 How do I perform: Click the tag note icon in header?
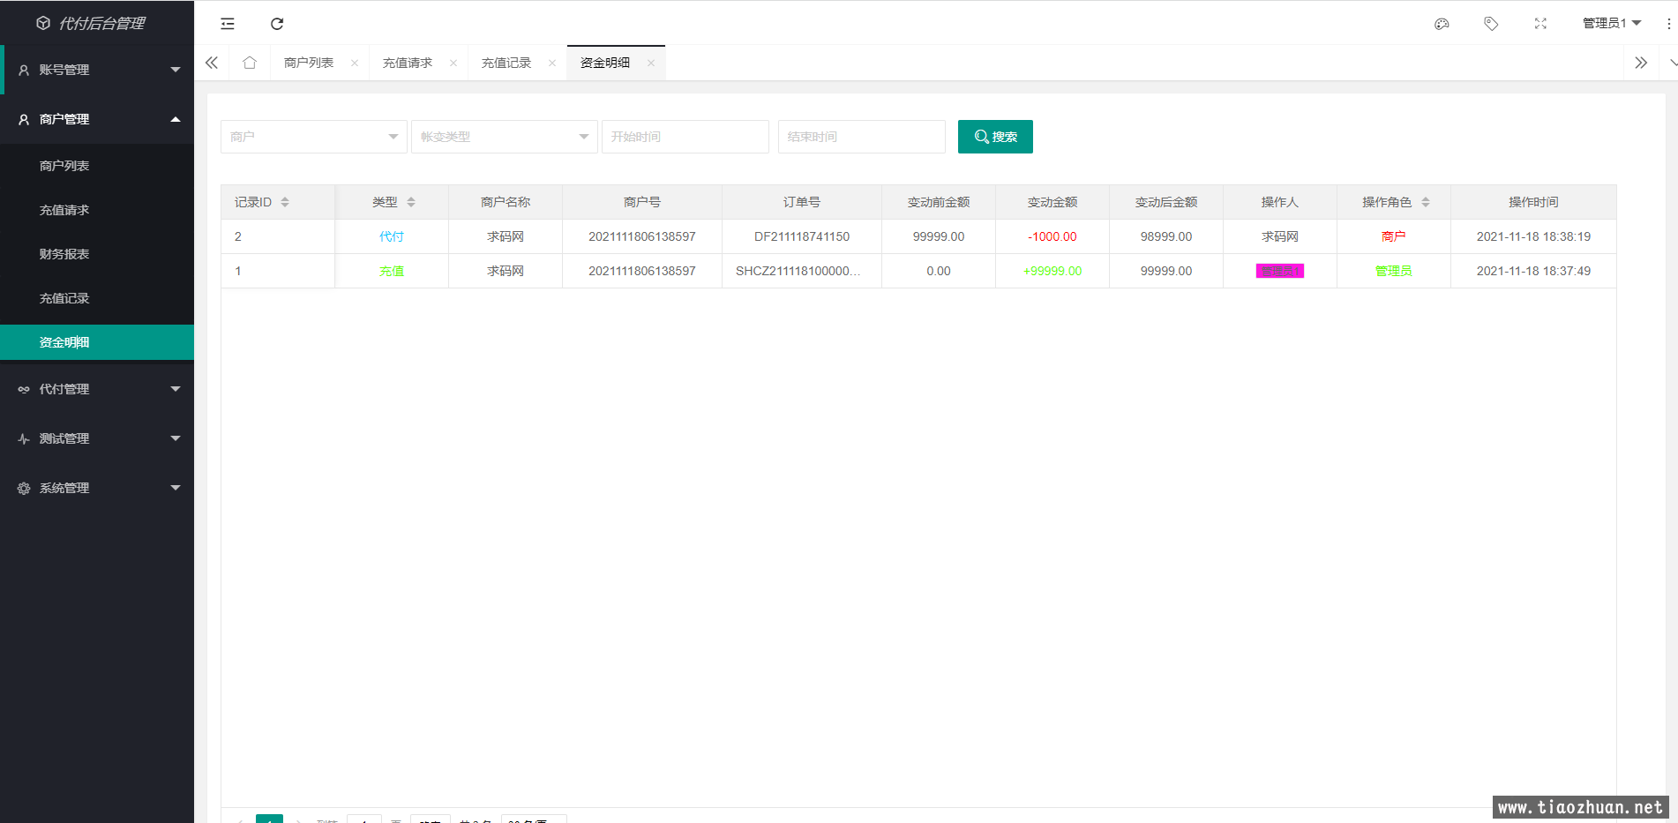pos(1491,24)
